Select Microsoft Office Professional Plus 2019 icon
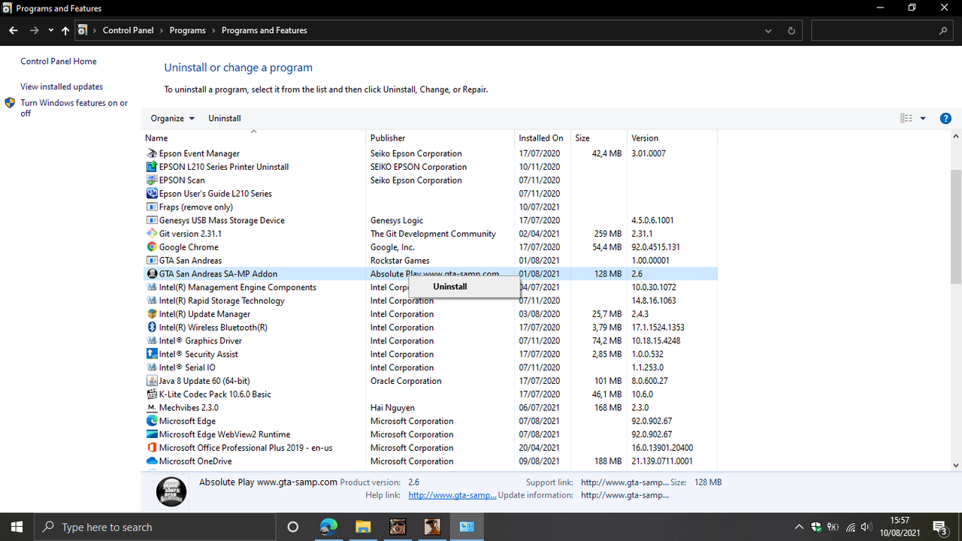962x541 pixels. coord(152,448)
